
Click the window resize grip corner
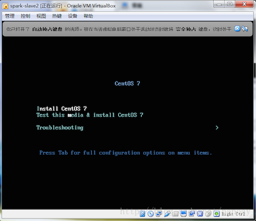click(x=251, y=216)
